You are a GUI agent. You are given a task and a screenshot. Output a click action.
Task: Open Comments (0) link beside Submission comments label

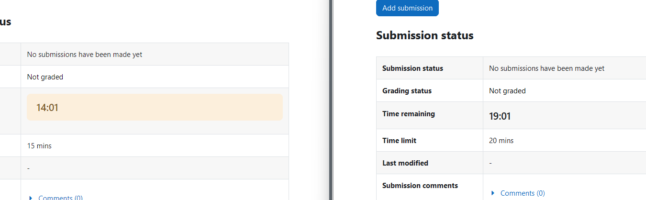pos(523,193)
